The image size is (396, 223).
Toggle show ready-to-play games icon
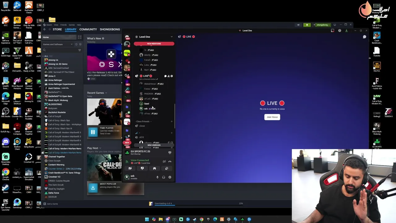click(x=80, y=44)
